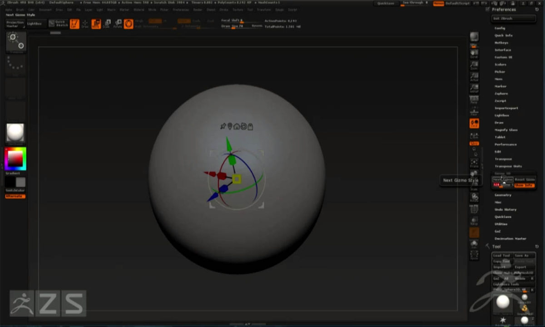Click the lock icon above the gizmo
Image resolution: width=545 pixels, height=327 pixels.
click(250, 127)
